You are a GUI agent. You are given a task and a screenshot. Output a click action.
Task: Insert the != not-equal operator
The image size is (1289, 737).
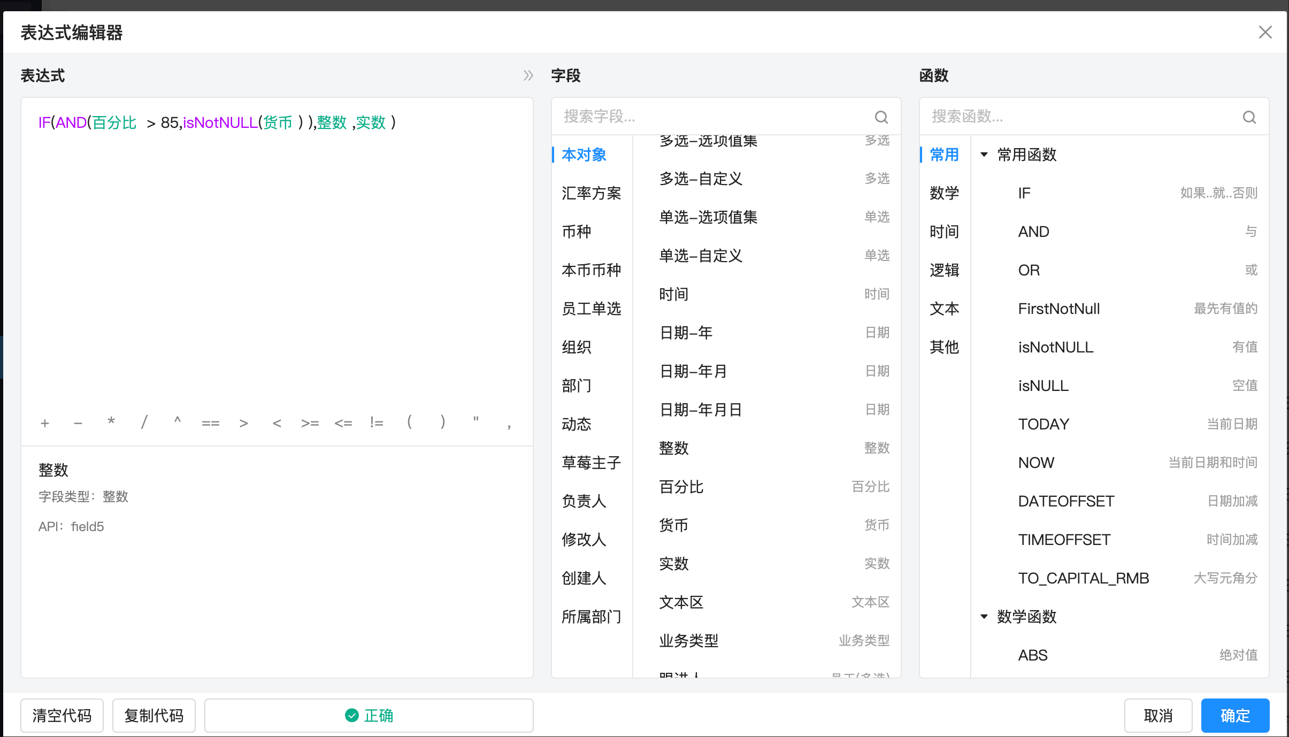coord(377,423)
